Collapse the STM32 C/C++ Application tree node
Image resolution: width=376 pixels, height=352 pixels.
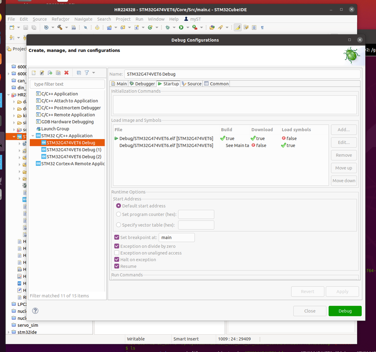(33, 136)
